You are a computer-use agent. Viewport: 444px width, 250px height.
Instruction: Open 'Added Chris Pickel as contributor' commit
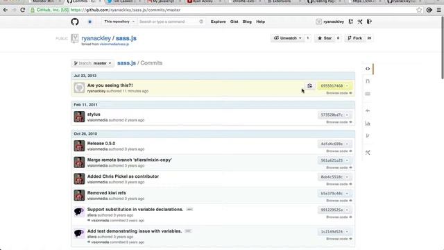pos(123,176)
